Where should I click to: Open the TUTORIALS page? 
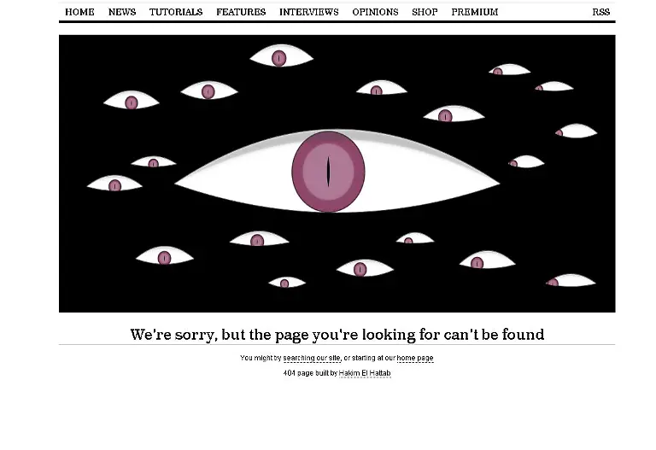coord(176,12)
